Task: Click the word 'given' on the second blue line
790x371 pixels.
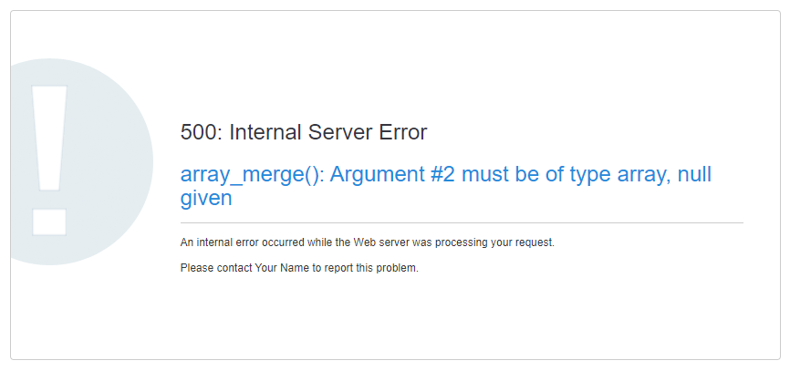Action: (x=206, y=199)
